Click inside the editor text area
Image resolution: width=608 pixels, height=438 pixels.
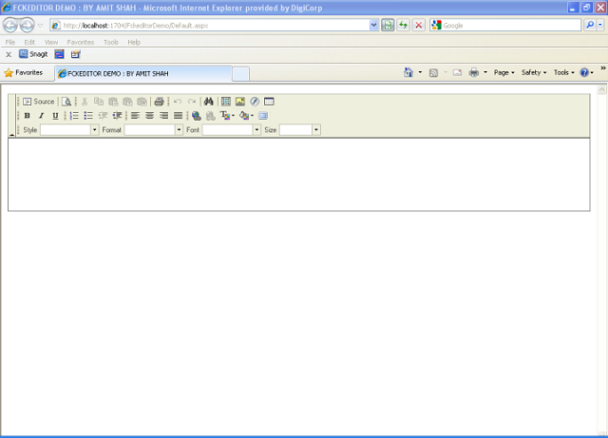click(299, 175)
